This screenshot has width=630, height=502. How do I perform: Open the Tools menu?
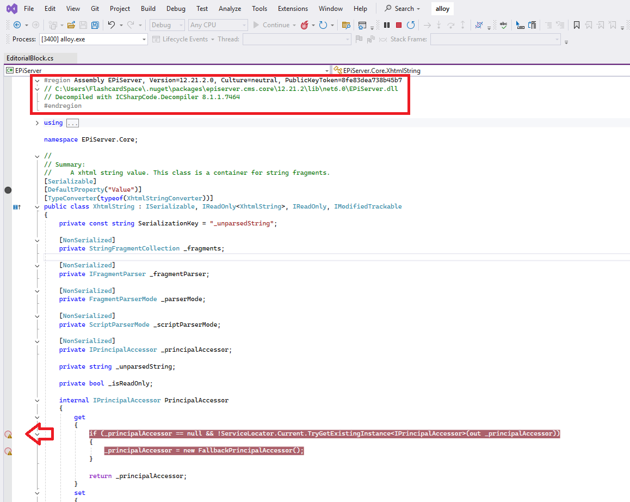click(260, 9)
